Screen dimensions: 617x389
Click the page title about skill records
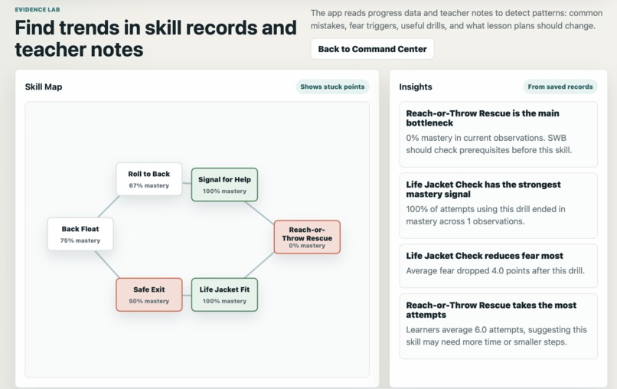[156, 38]
